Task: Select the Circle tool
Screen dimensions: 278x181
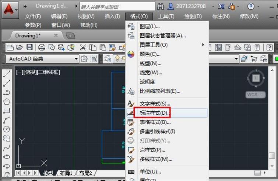Action: (x=7, y=129)
